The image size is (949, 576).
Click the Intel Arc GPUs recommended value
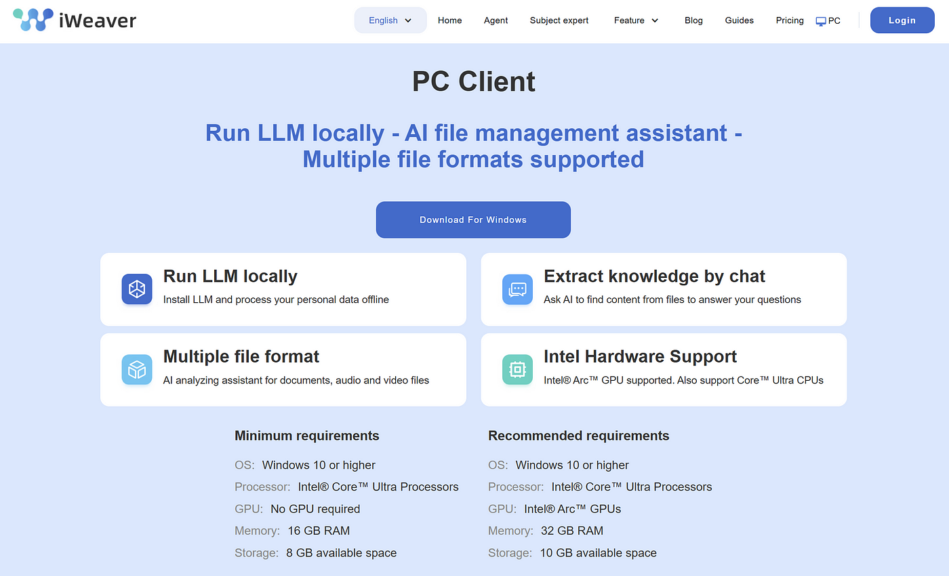(573, 509)
